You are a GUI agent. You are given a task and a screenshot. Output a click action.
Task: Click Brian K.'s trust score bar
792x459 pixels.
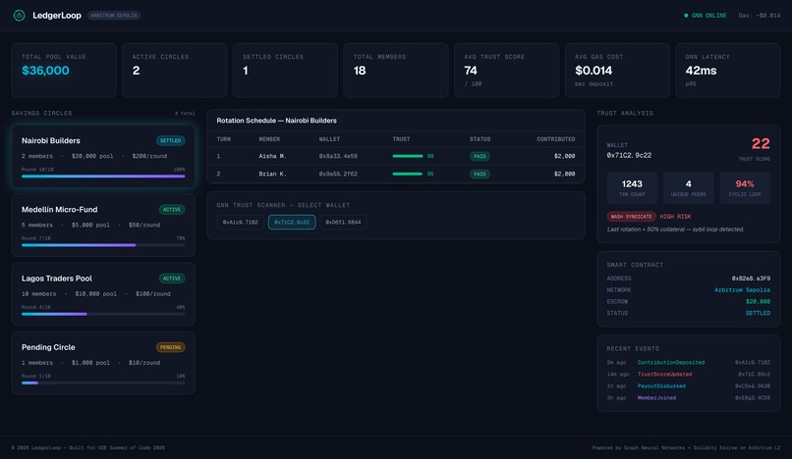click(407, 174)
